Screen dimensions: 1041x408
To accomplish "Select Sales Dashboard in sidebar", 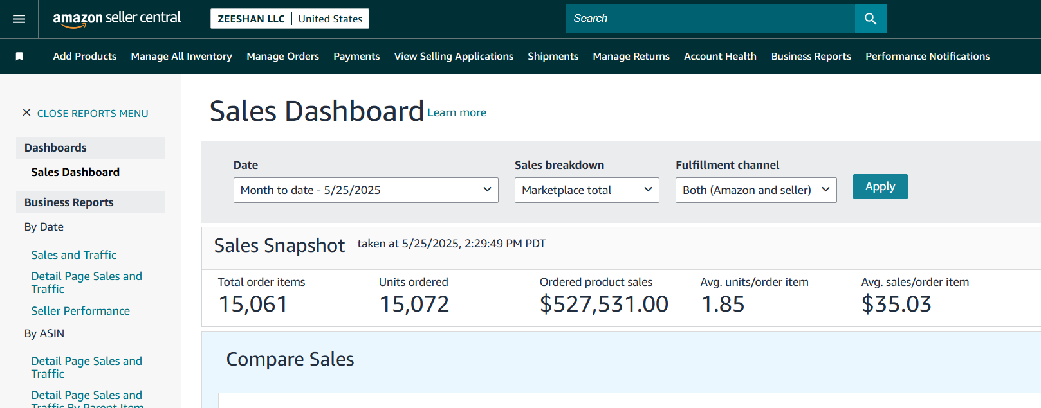I will tap(75, 172).
